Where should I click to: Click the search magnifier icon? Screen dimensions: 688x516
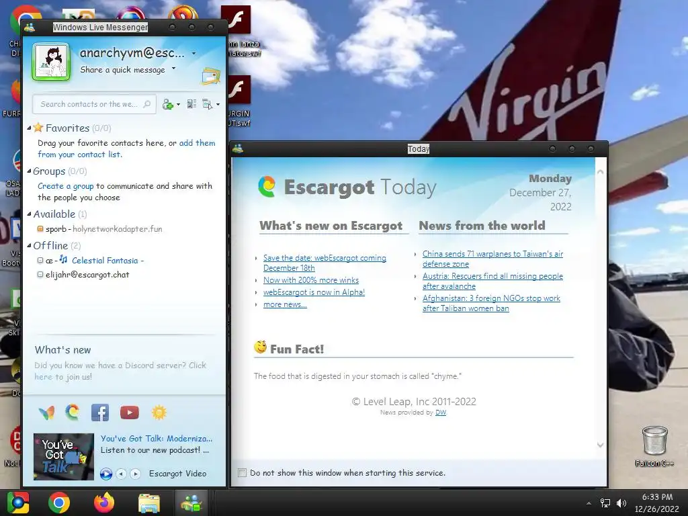147,104
